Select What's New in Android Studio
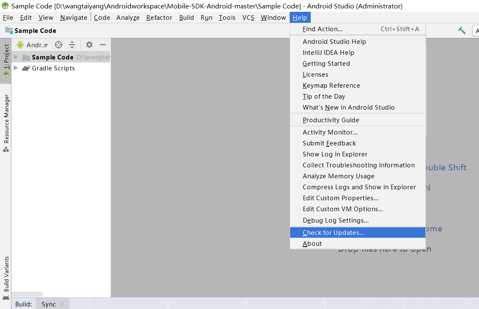 (x=358, y=107)
